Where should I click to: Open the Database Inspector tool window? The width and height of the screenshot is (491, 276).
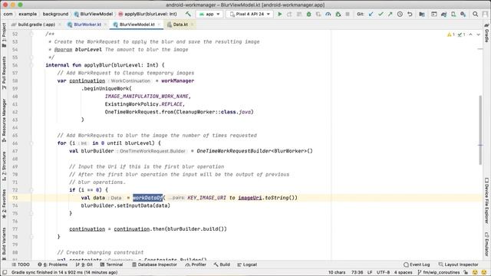tap(154, 264)
